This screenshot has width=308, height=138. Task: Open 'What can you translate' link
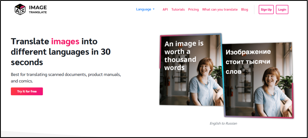click(x=220, y=9)
